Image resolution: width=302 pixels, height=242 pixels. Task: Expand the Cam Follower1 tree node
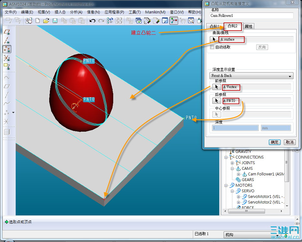tap(238, 174)
